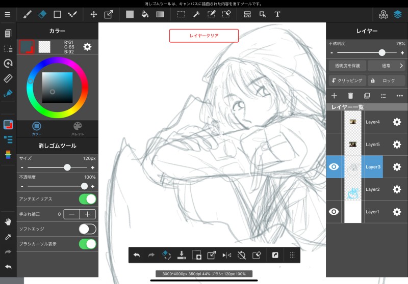Open the materials cubes panel

pos(383,15)
